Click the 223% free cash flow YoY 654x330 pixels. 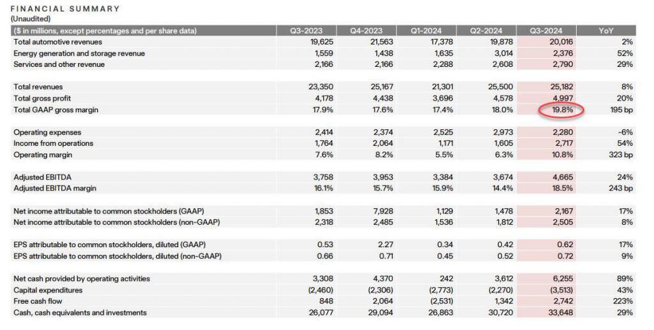623,301
